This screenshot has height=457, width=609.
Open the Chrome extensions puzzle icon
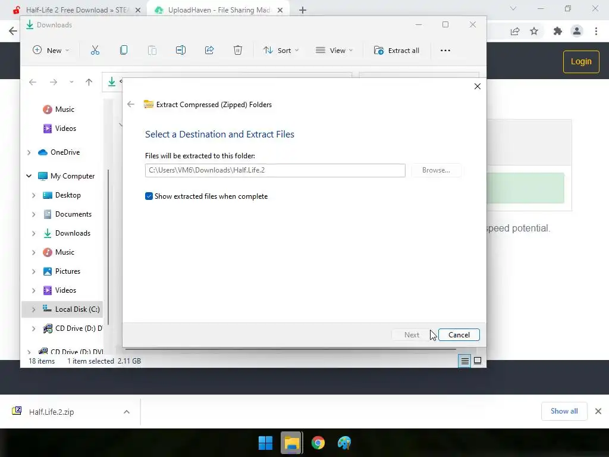[558, 31]
